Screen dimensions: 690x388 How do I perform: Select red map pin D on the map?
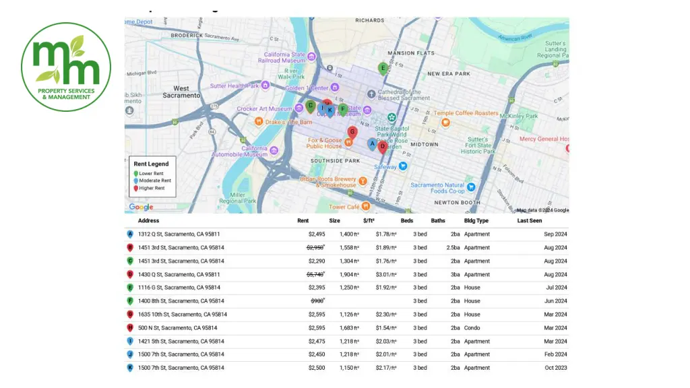click(x=383, y=147)
